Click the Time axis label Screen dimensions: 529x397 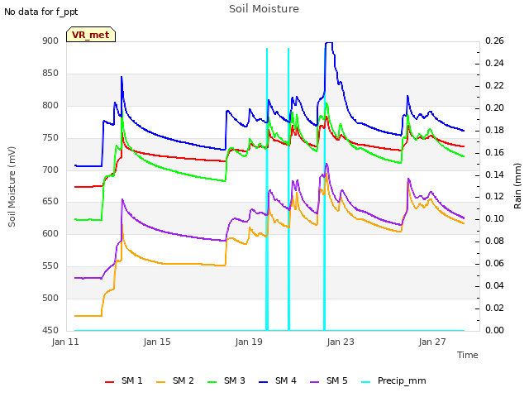(468, 355)
